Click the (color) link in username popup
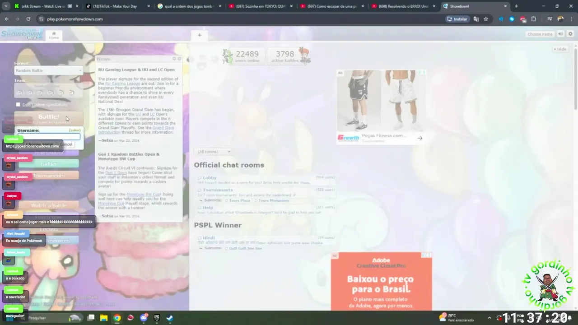This screenshot has width=578, height=325. point(75,130)
